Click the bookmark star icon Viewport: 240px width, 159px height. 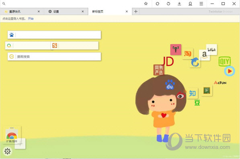click(146, 4)
